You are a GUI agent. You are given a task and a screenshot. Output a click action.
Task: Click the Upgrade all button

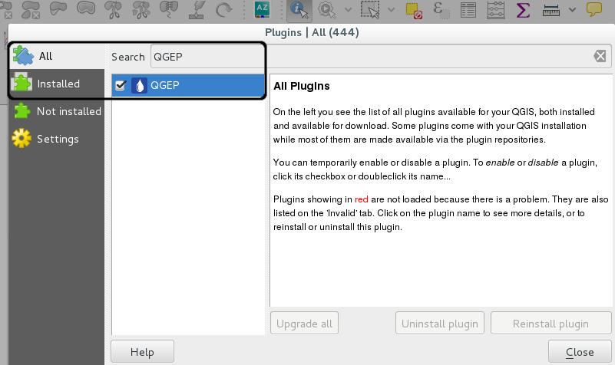[304, 324]
